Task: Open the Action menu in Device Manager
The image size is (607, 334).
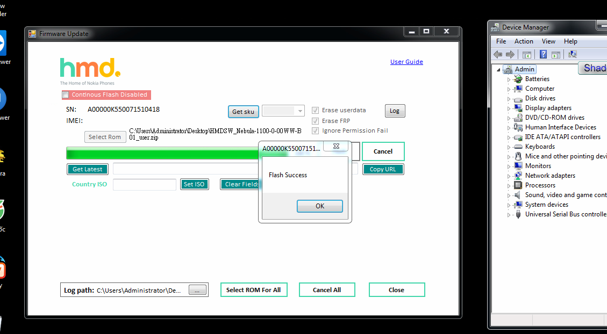Action: coord(524,41)
